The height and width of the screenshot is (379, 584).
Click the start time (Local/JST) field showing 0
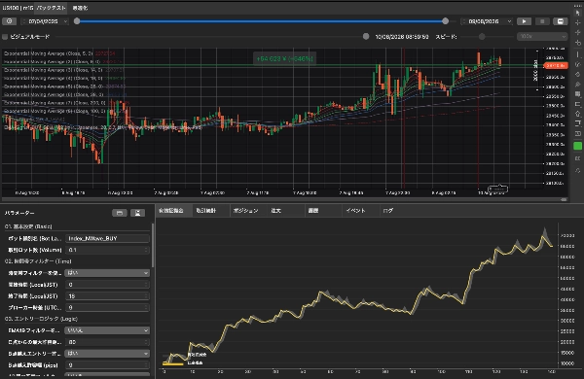(107, 285)
